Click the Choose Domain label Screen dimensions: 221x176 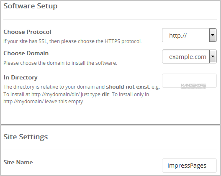coord(26,53)
